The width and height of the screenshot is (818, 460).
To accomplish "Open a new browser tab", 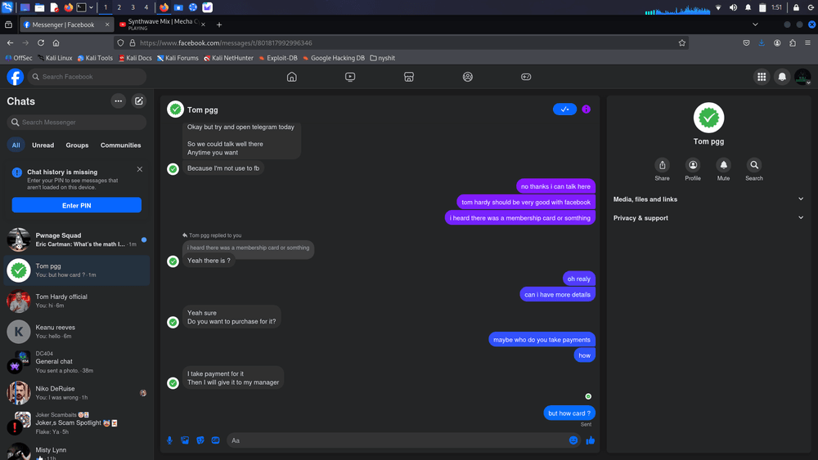I will coord(219,25).
